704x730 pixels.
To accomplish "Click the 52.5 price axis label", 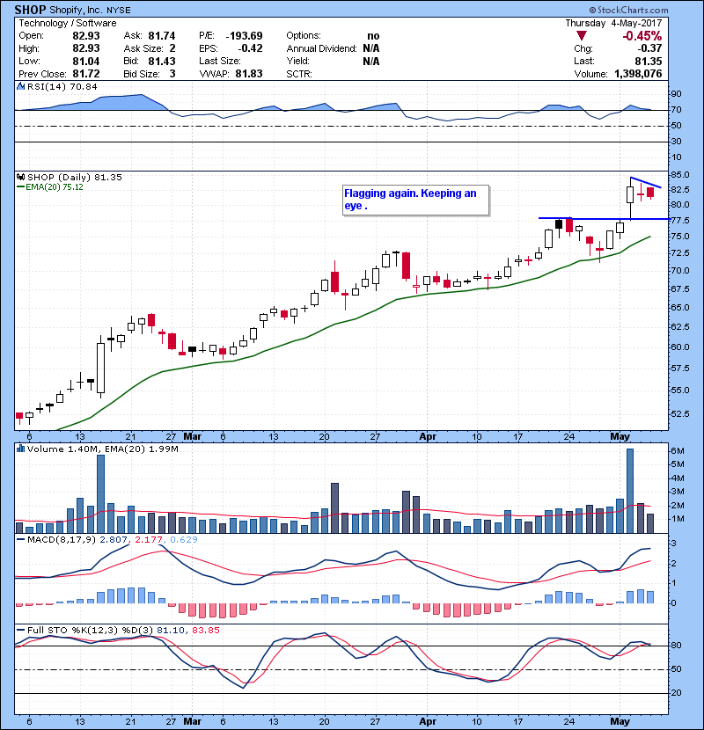I will 679,414.
